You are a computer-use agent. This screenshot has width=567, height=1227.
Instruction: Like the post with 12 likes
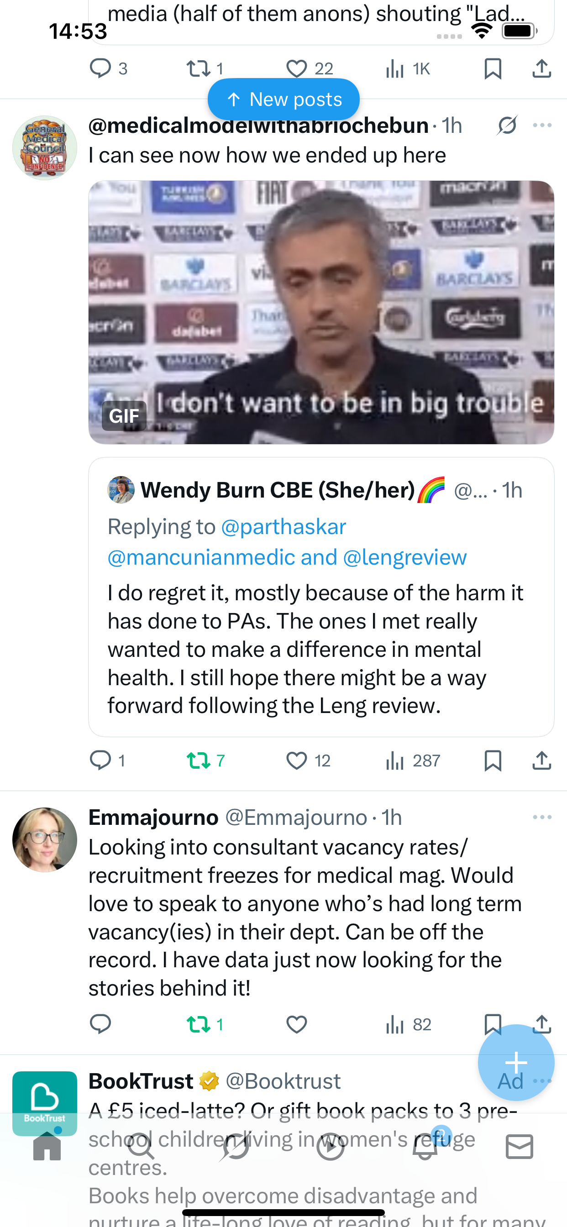click(296, 760)
